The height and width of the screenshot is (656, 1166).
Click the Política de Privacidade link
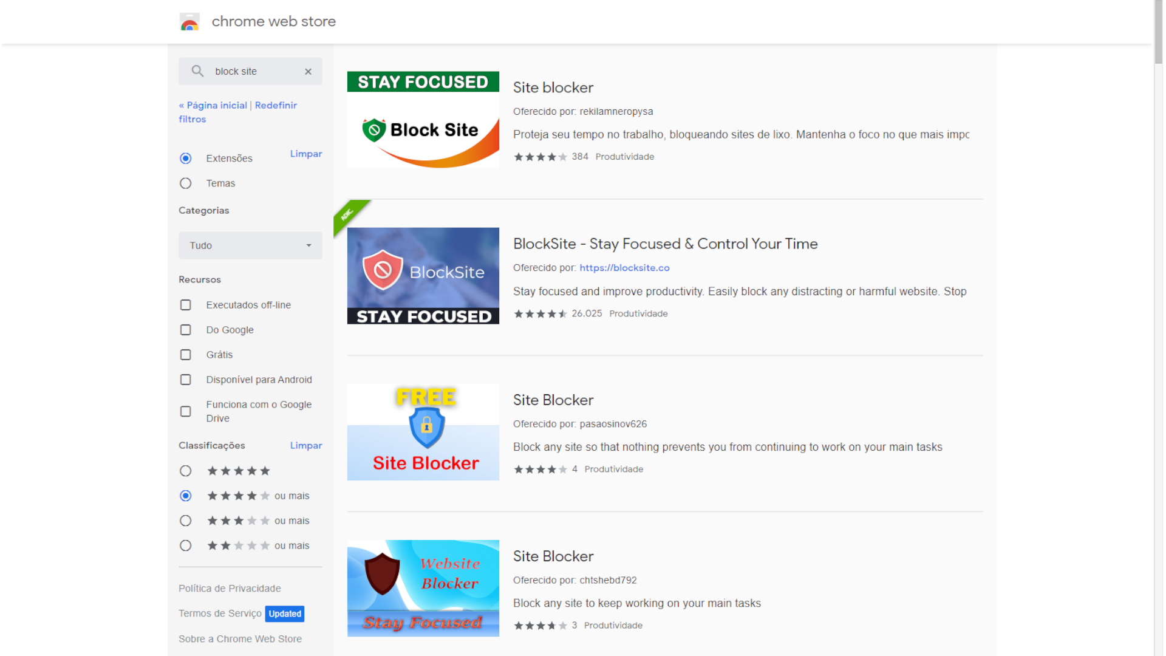230,588
